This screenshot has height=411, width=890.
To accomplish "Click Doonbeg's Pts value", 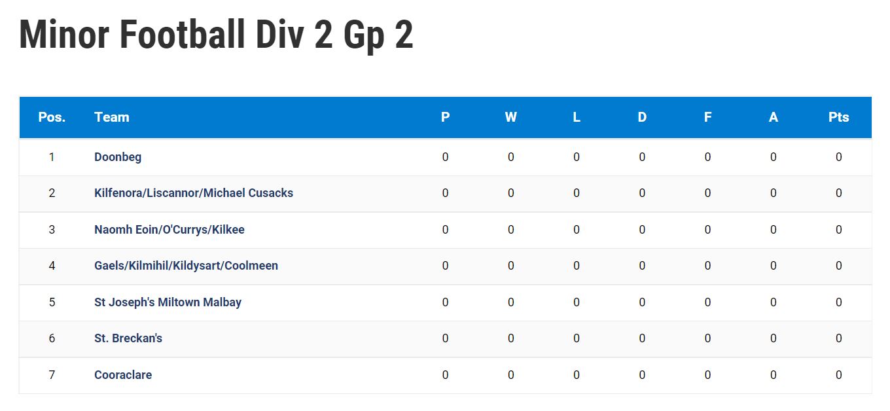I will (839, 157).
